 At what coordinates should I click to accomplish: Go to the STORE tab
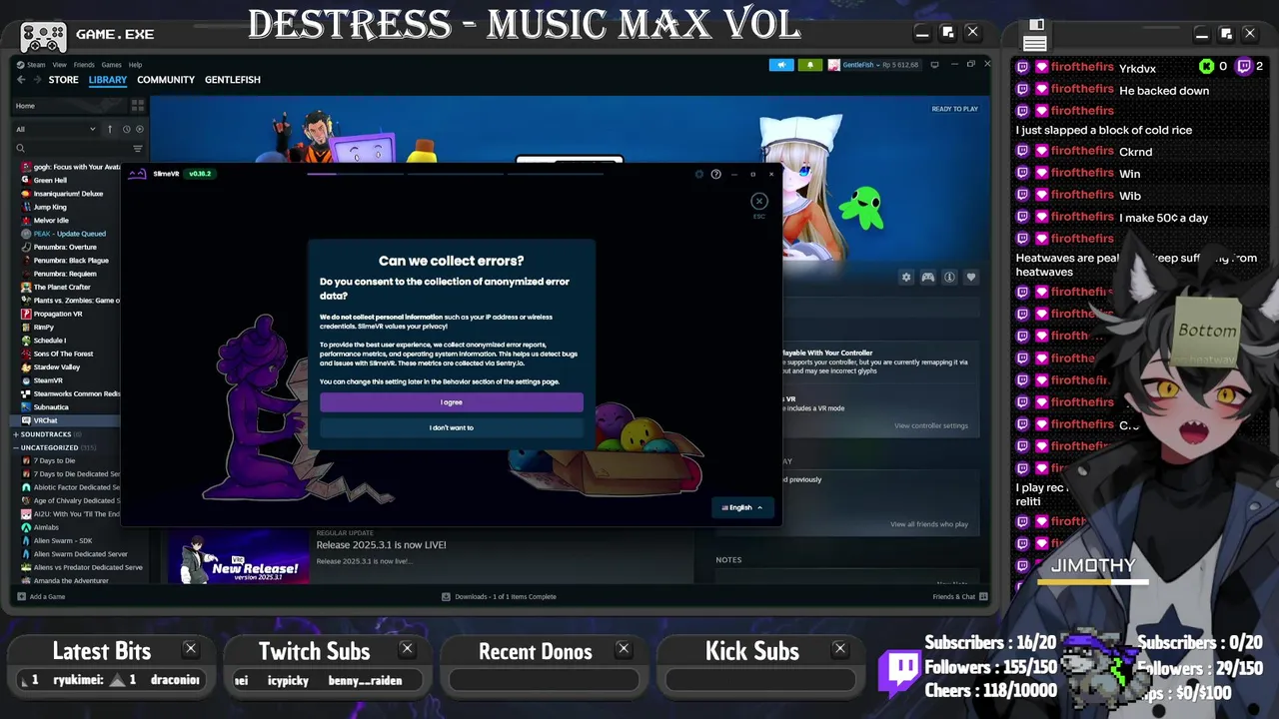(63, 80)
